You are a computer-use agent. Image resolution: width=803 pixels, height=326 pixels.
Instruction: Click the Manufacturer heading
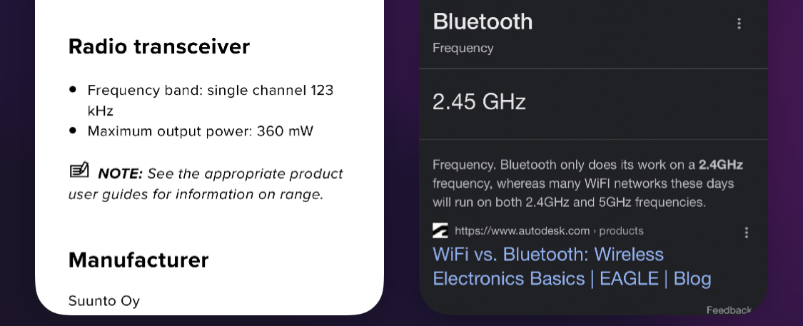(138, 260)
